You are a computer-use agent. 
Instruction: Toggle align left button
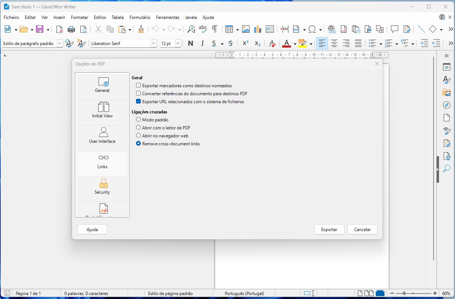click(322, 43)
